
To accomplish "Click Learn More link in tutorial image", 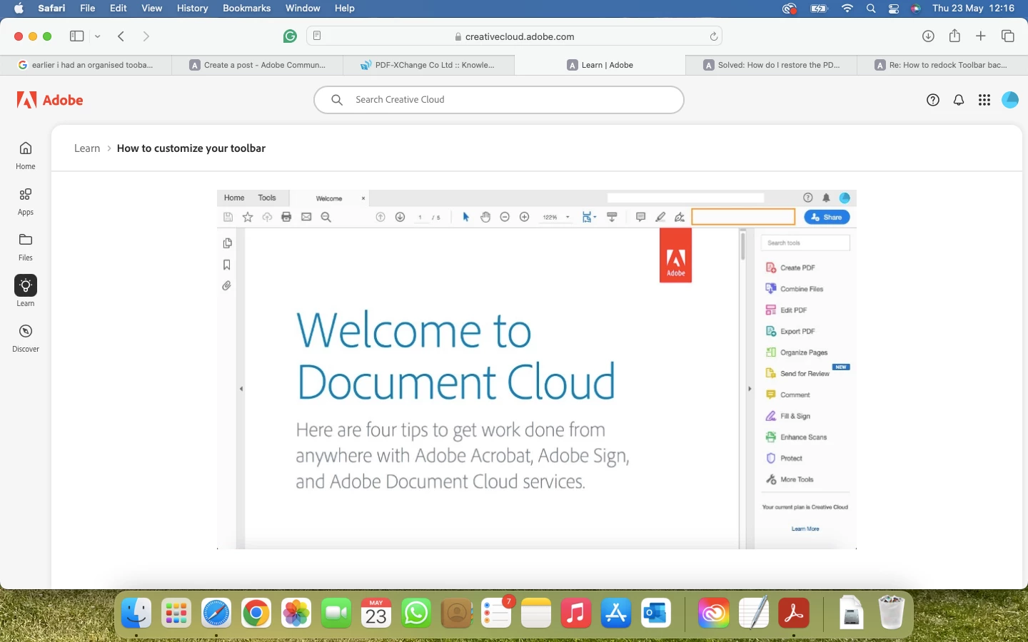I will click(x=805, y=529).
